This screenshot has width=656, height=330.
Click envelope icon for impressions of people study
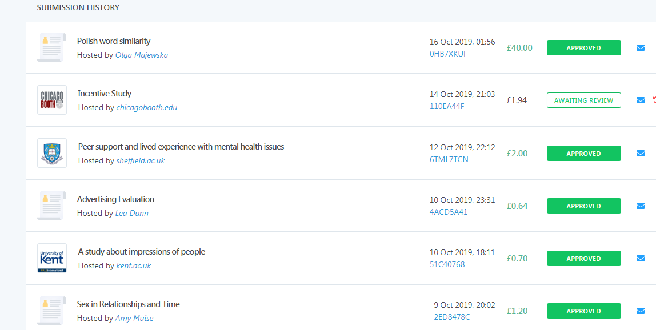tap(640, 259)
